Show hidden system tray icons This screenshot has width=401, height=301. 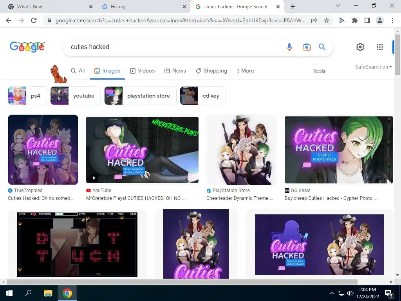[x=331, y=293]
